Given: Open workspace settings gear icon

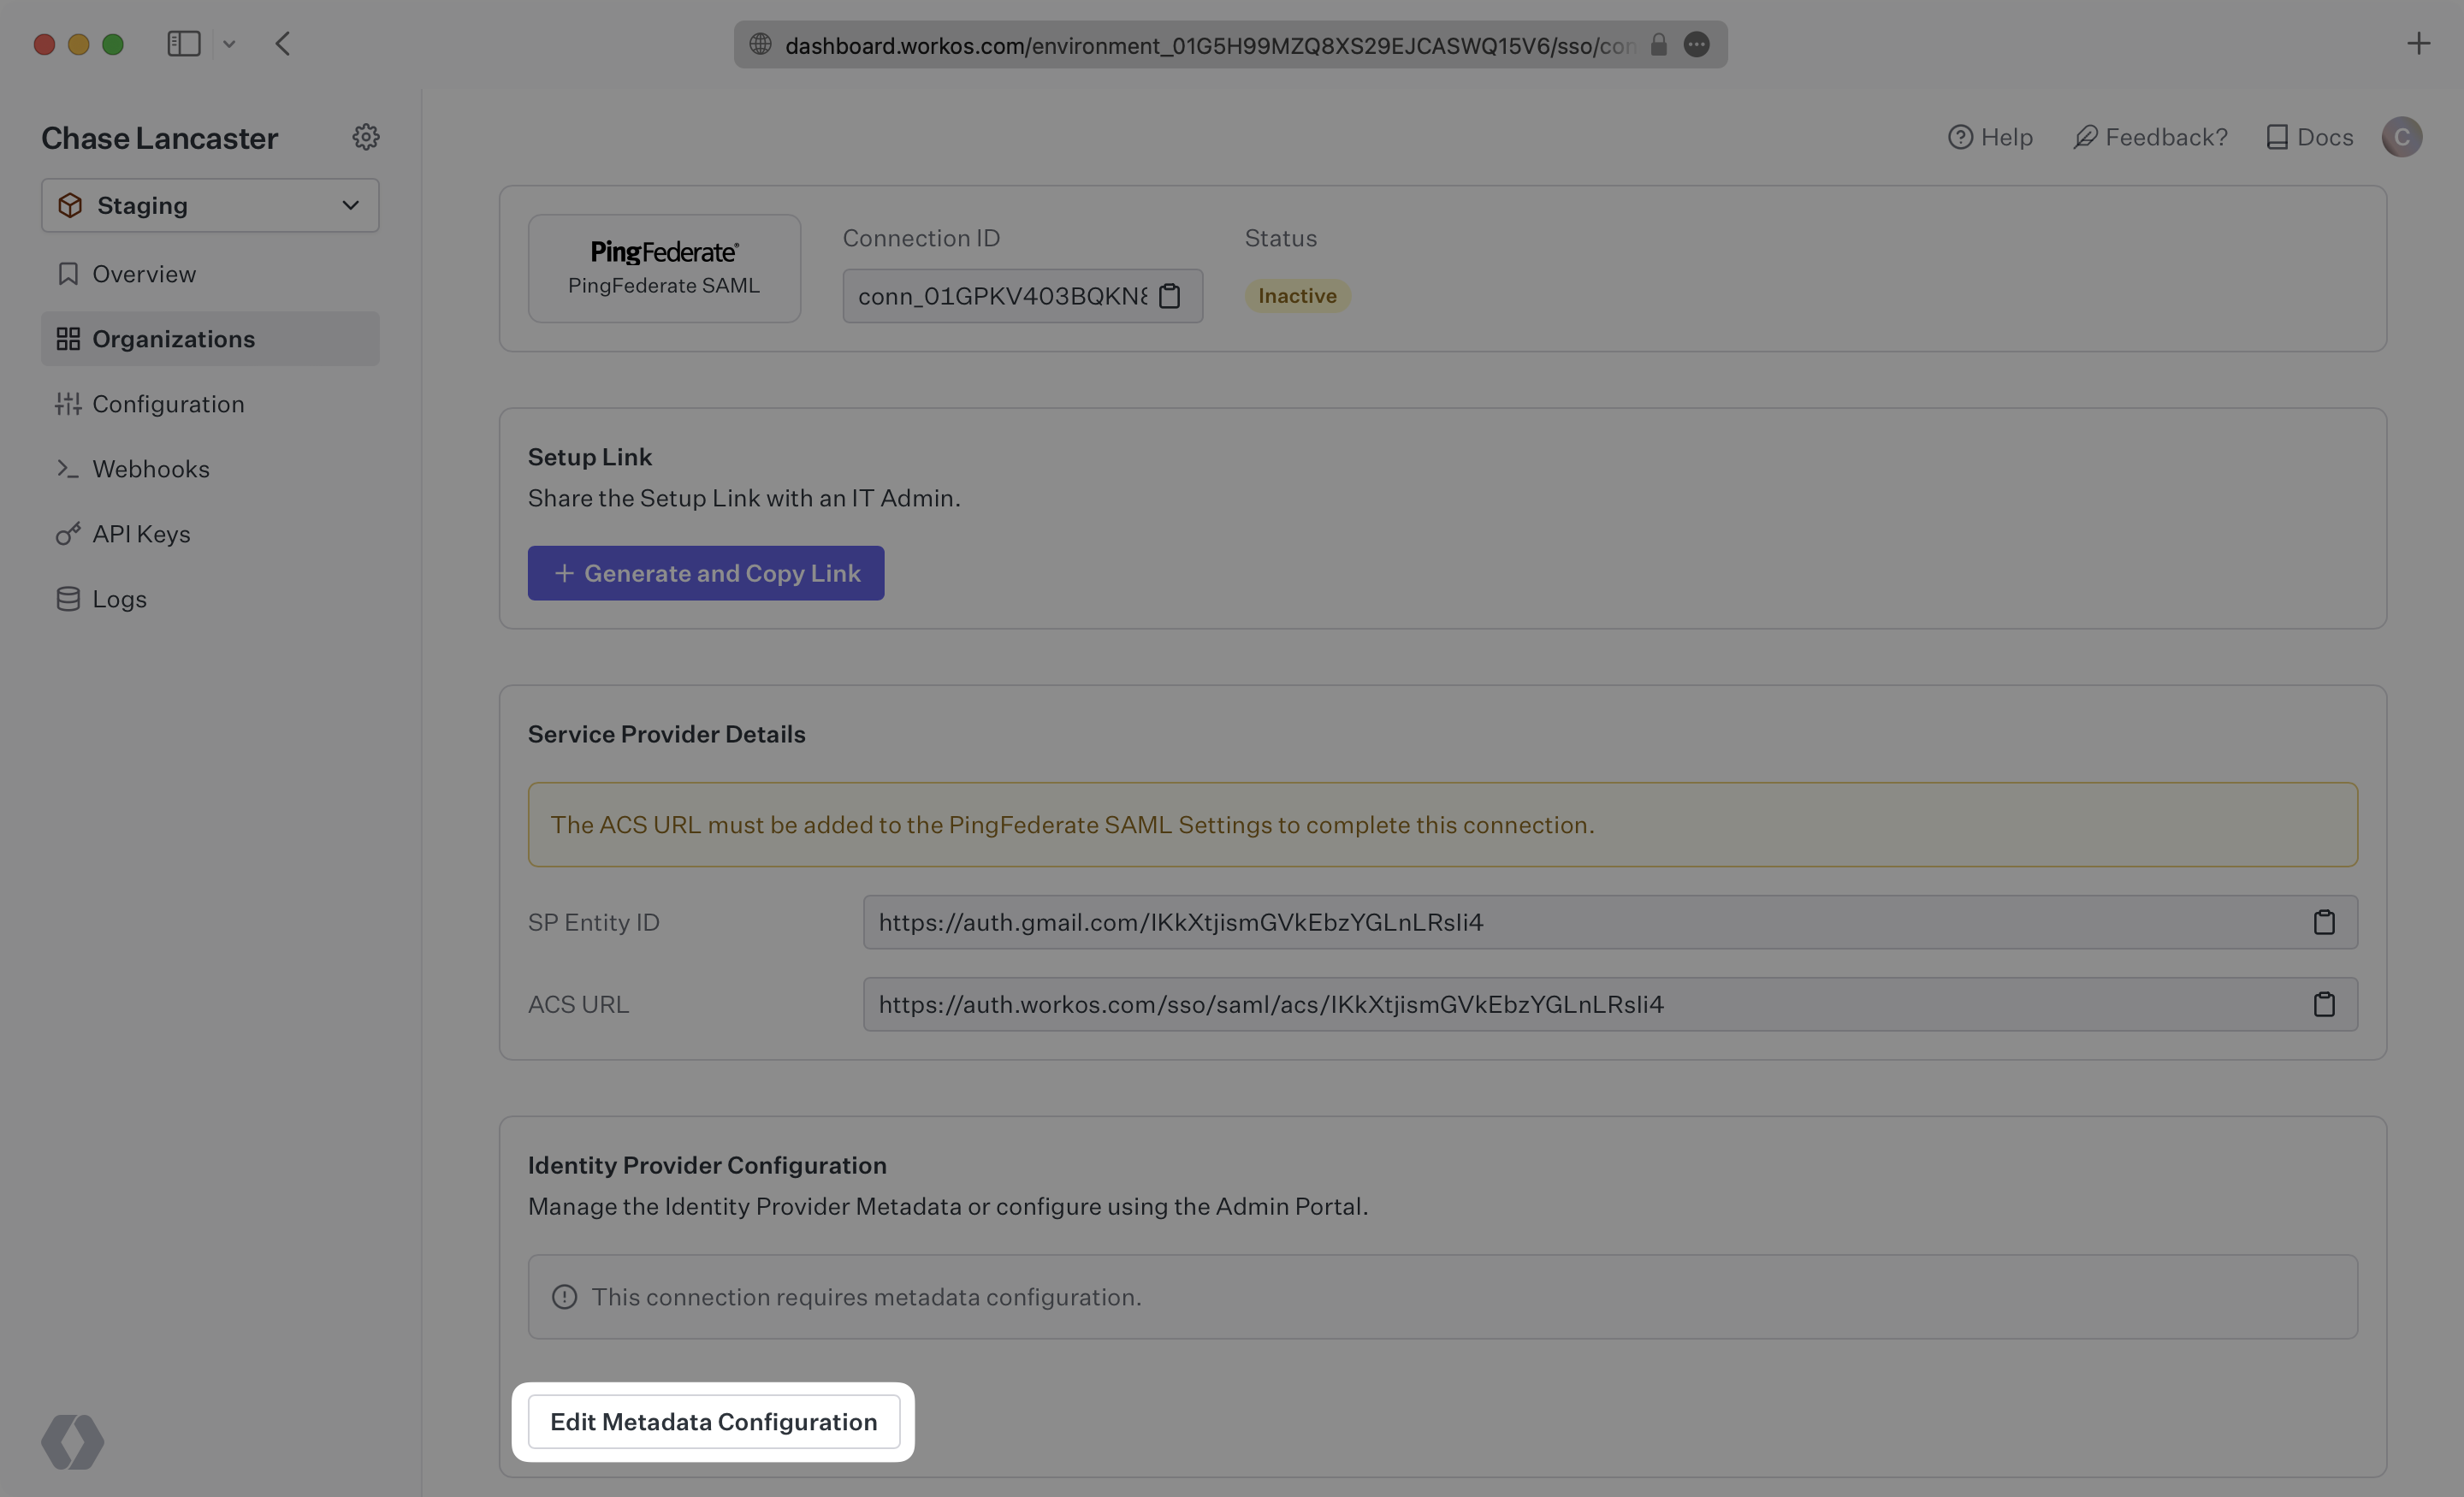Looking at the screenshot, I should (x=366, y=137).
